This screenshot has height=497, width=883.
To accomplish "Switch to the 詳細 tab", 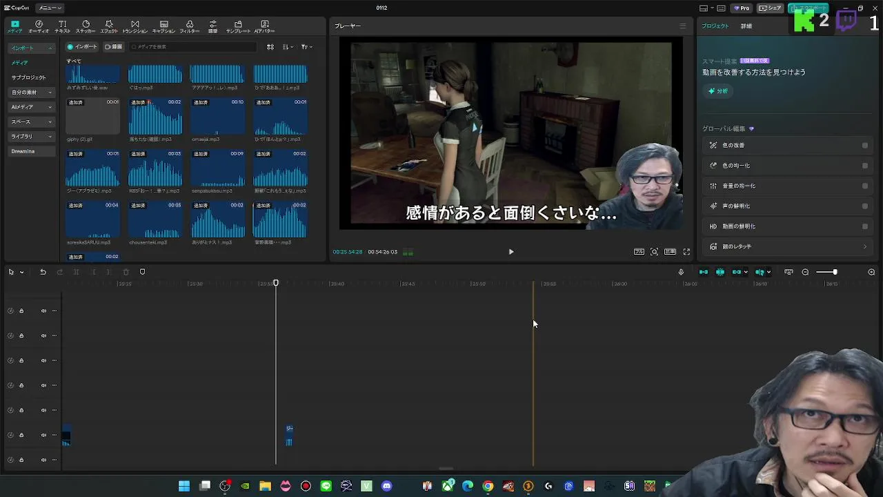I will tap(746, 26).
